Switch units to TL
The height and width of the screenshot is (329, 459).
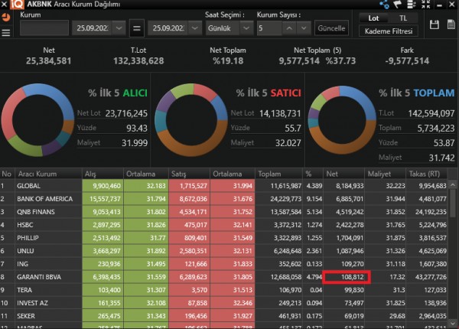(403, 18)
